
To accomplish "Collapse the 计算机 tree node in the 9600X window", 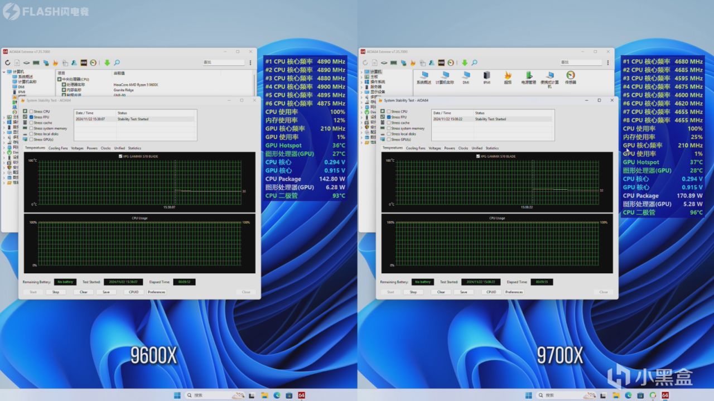I will (x=4, y=72).
